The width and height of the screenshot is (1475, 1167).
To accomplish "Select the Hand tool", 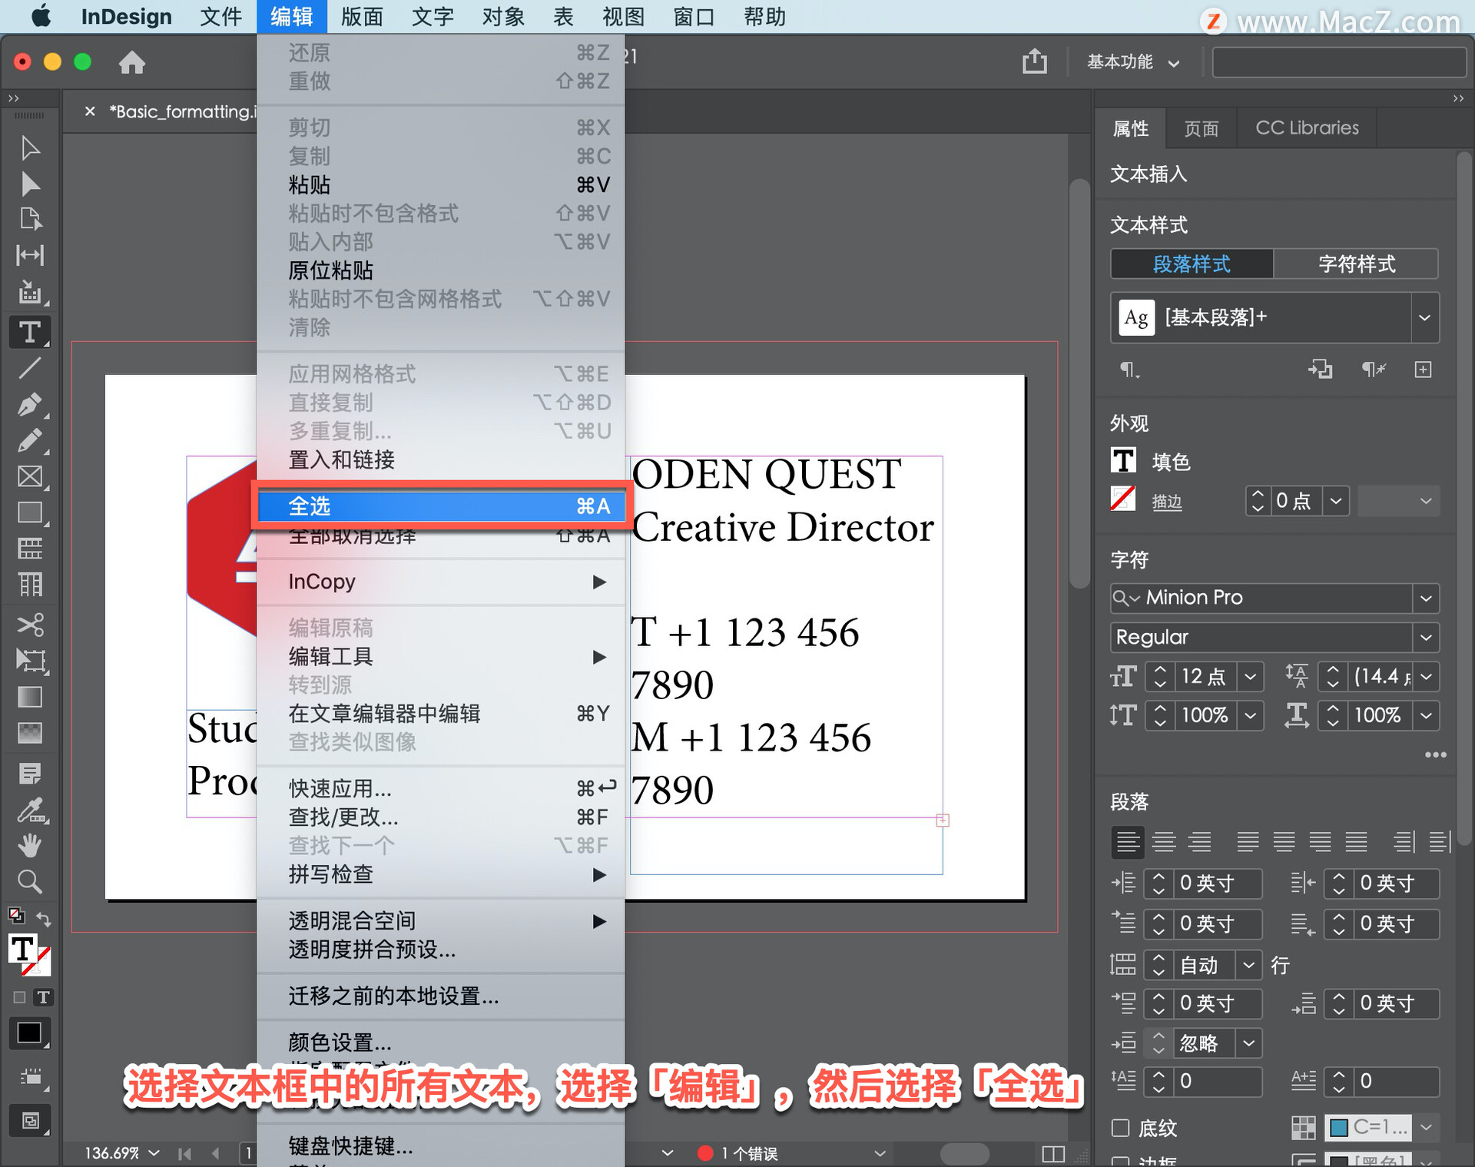I will pyautogui.click(x=30, y=845).
